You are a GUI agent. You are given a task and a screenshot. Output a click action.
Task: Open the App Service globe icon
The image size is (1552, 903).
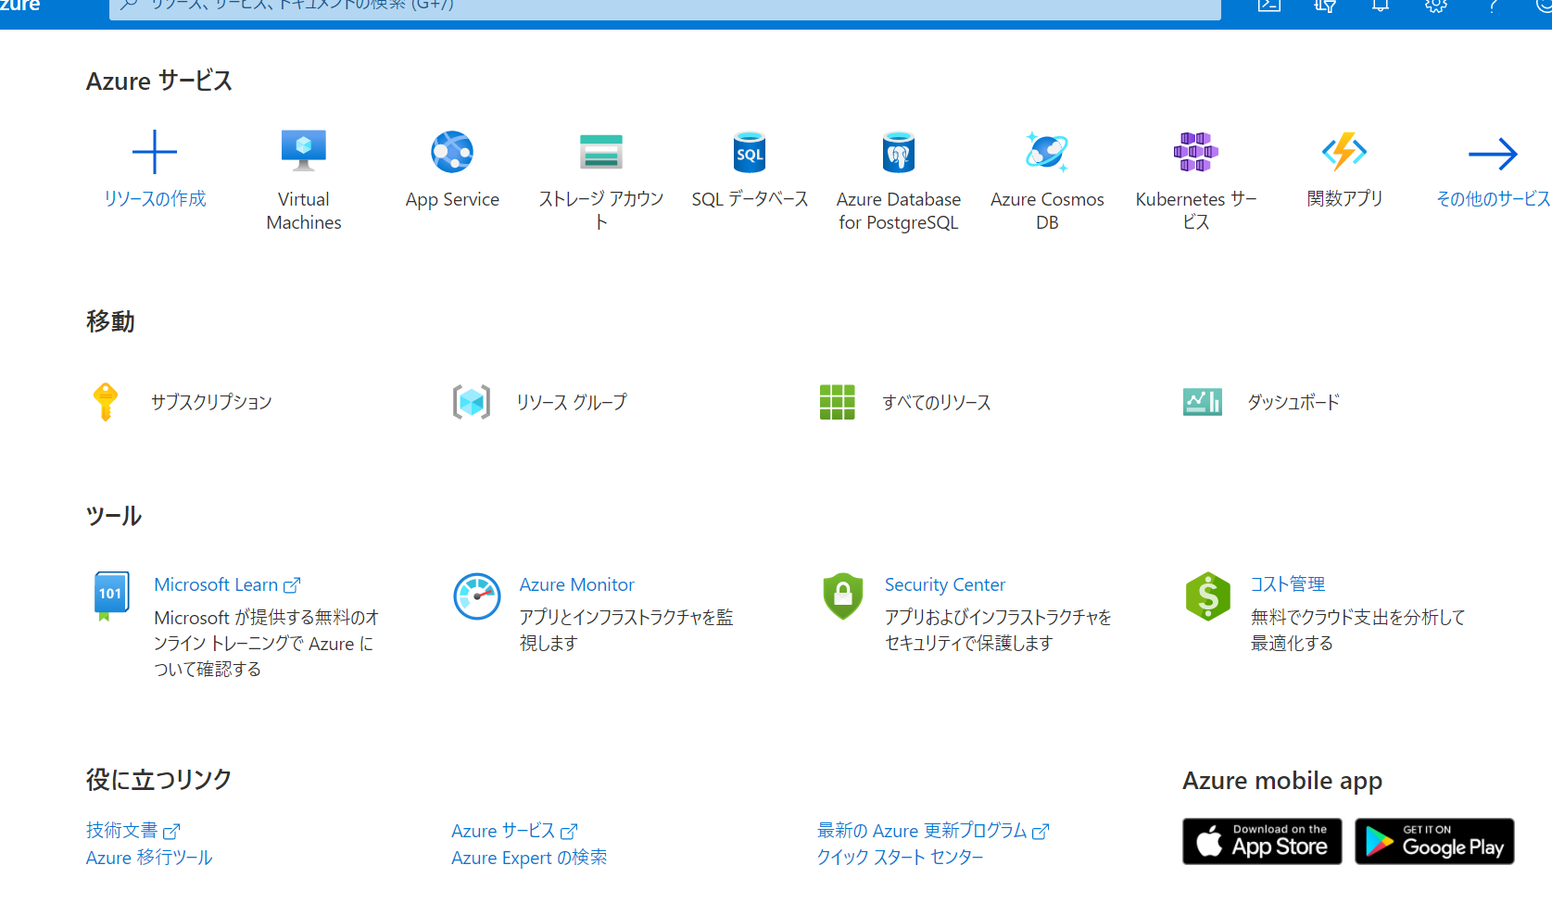(452, 152)
